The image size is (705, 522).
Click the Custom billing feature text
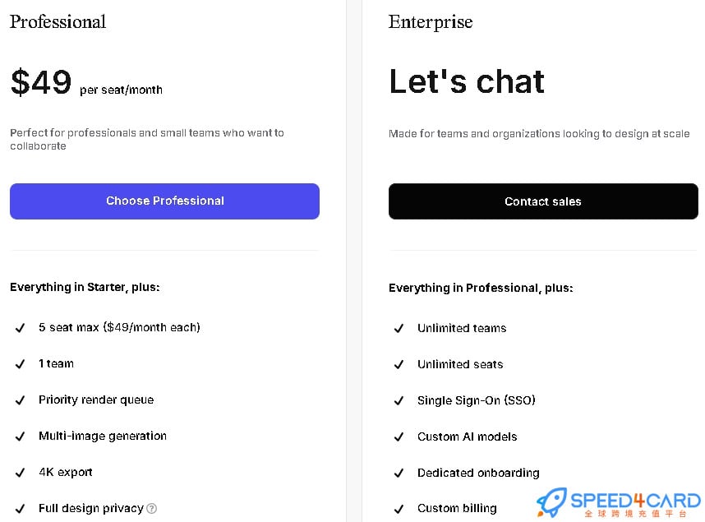tap(457, 509)
